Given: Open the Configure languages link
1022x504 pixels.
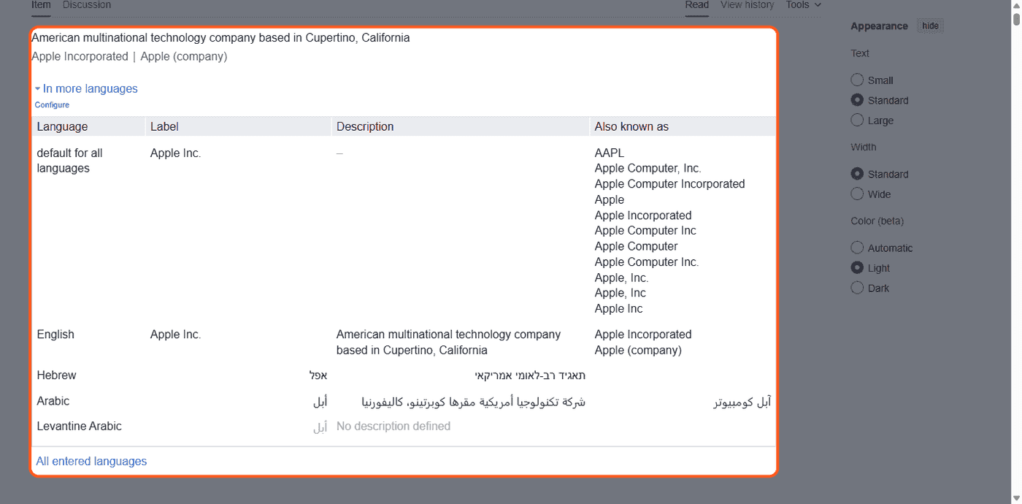Looking at the screenshot, I should tap(52, 105).
